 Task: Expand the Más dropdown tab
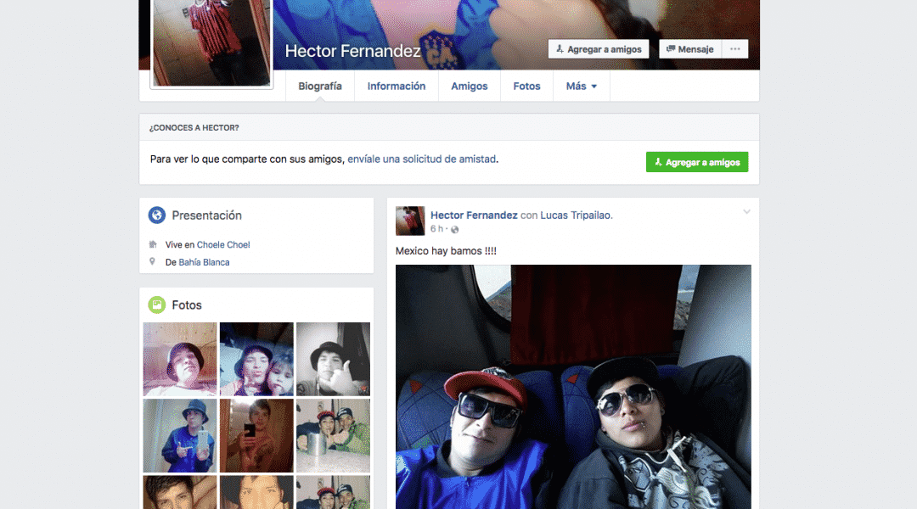pyautogui.click(x=582, y=86)
